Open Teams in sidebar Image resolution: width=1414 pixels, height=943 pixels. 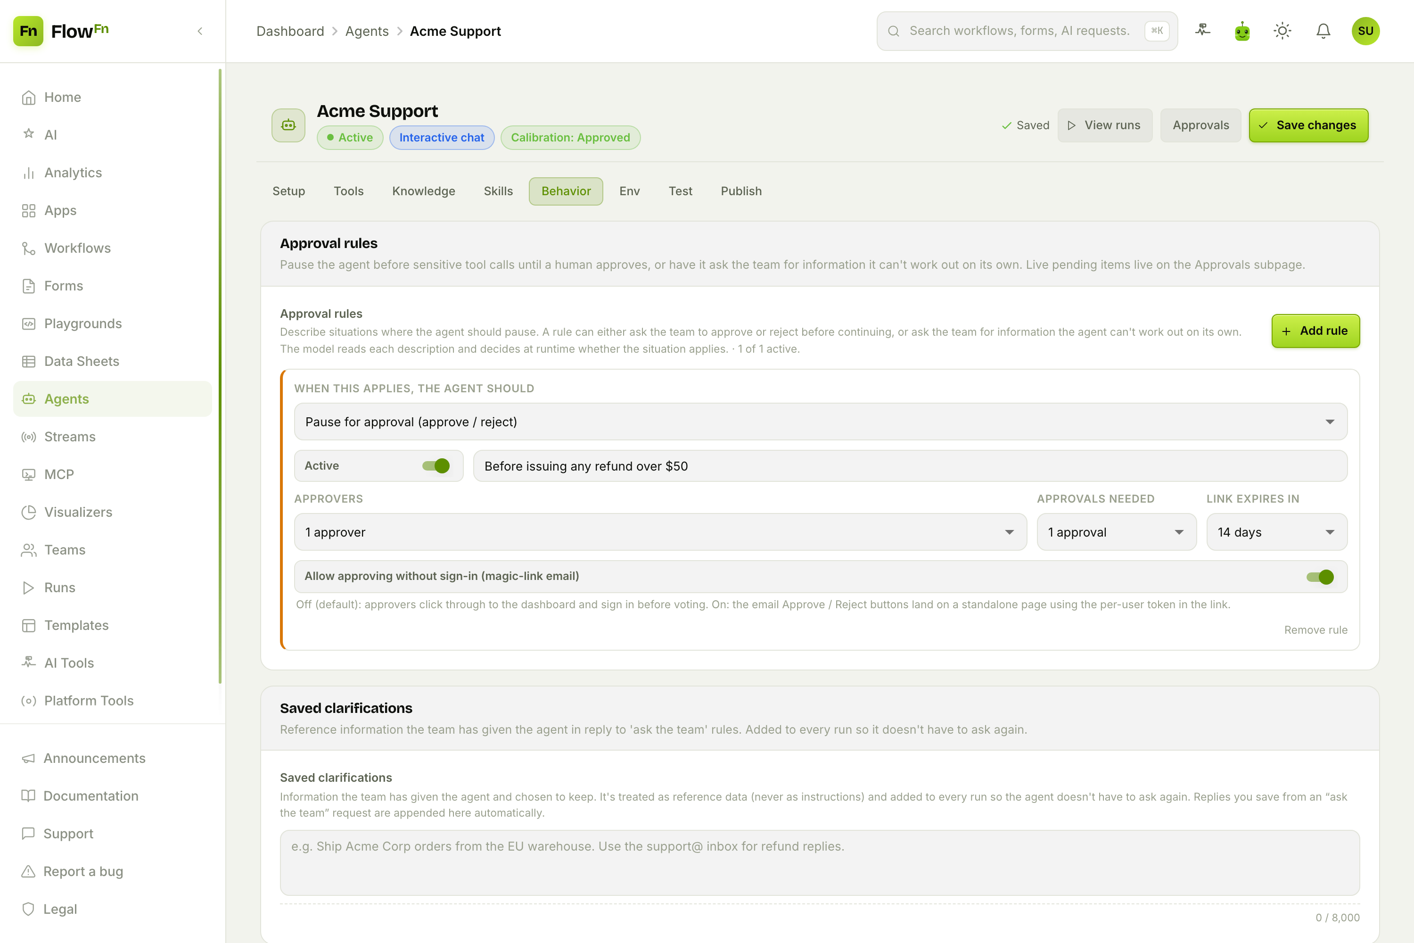point(113,550)
